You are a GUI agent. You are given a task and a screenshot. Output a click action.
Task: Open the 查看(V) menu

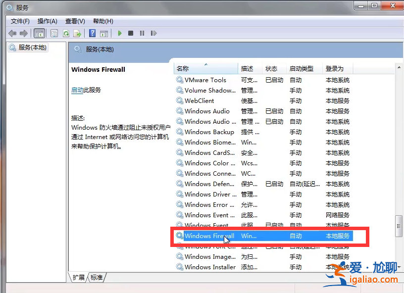(75, 21)
